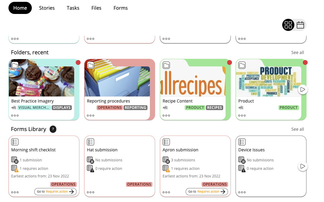324x202 pixels.
Task: Switch to grid view icon
Action: click(288, 25)
